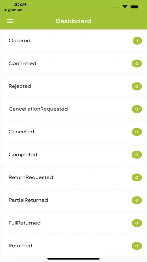147x262 pixels.
Task: Open the CancellationRequested row
Action: (73, 109)
